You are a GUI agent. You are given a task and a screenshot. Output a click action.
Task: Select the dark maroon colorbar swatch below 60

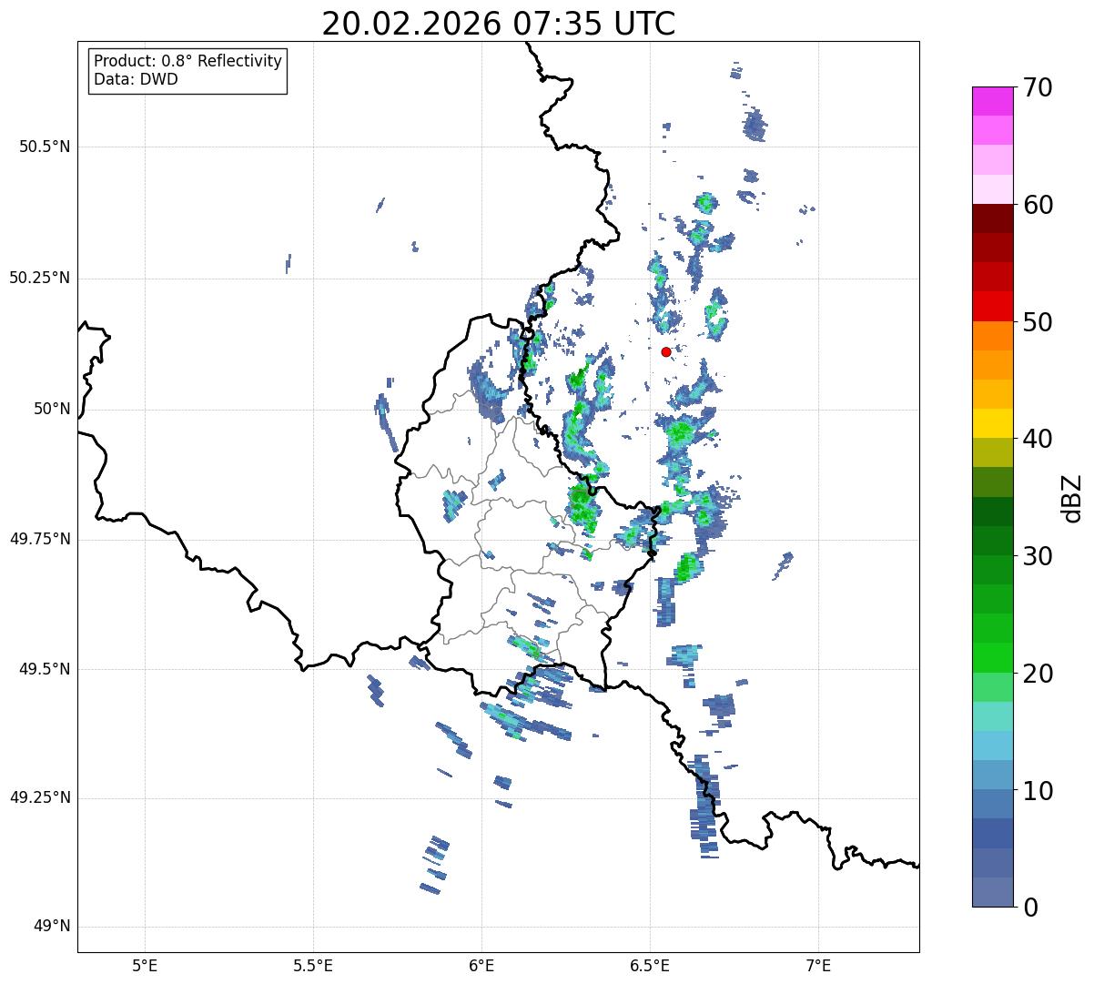(x=992, y=218)
